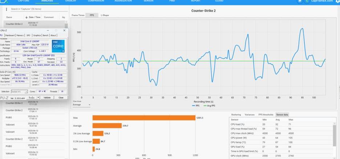Toggle Avg FPS series in chart legend
The width and height of the screenshot is (340, 159).
tap(209, 106)
